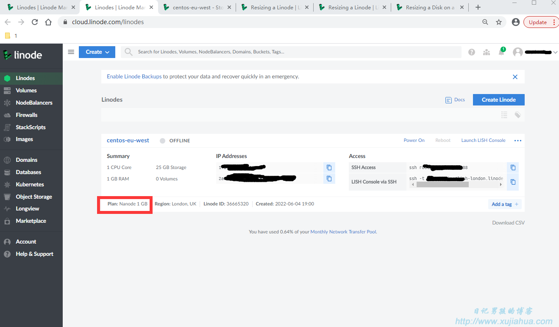
Task: Bookmark this page with the star
Action: pos(499,22)
